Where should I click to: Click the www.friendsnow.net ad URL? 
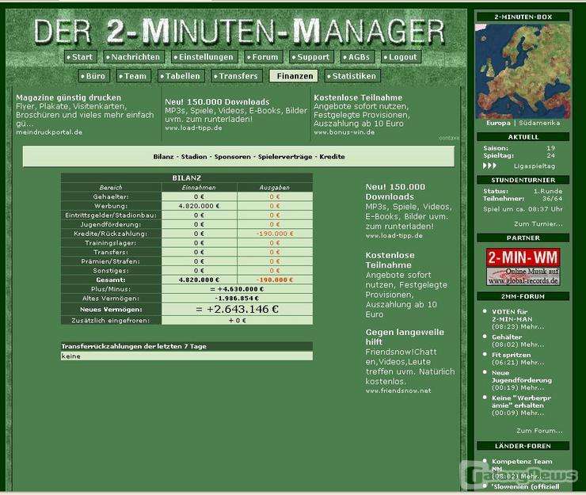(x=398, y=390)
